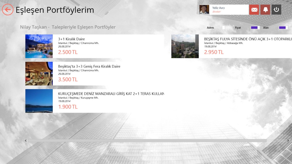
Task: Open the Kuruçeşmede Deniz Manzaralı listing title
Action: click(x=111, y=94)
